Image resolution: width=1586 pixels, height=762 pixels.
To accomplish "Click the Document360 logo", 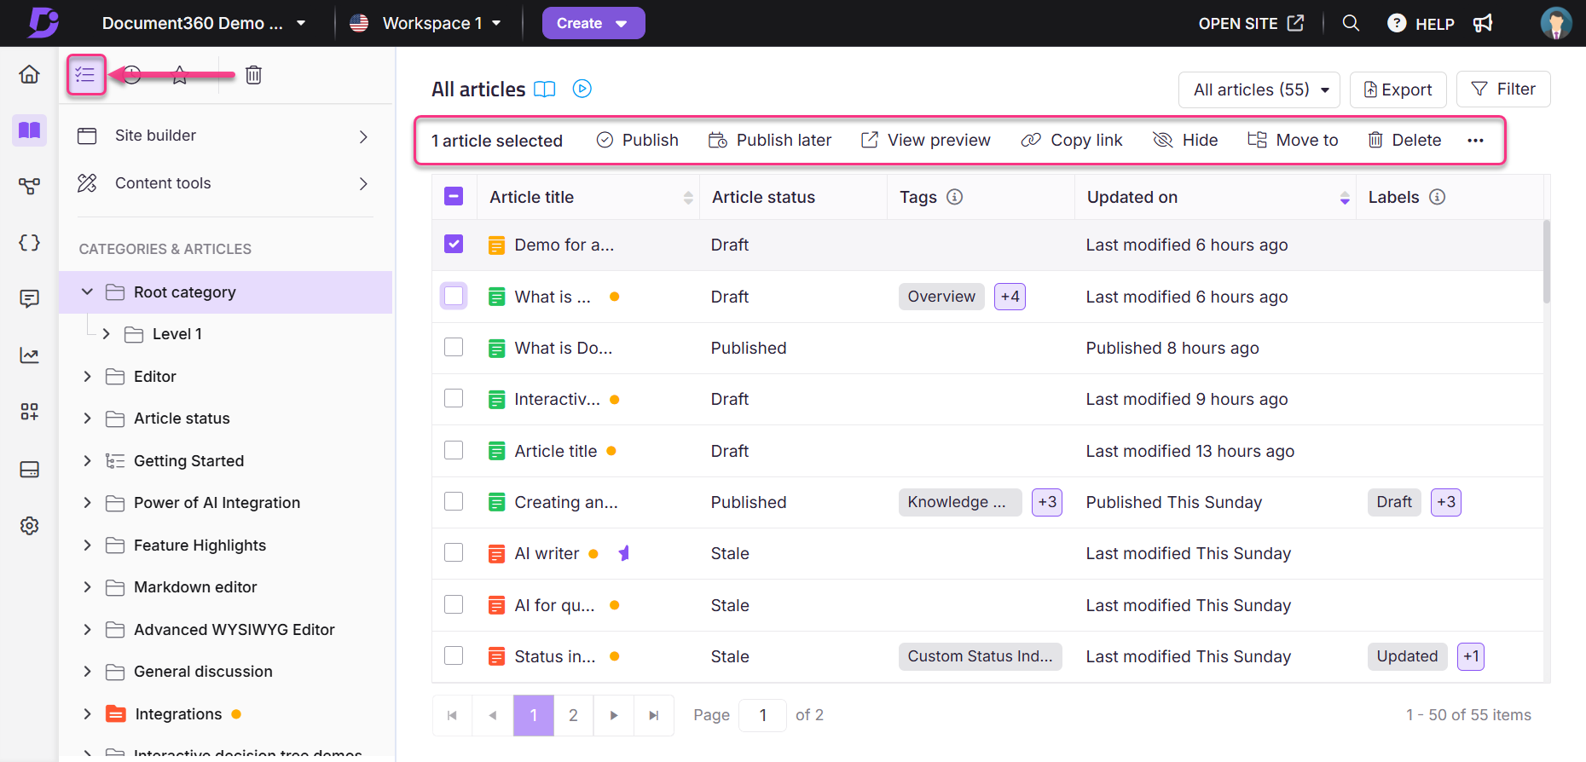I will (x=43, y=22).
